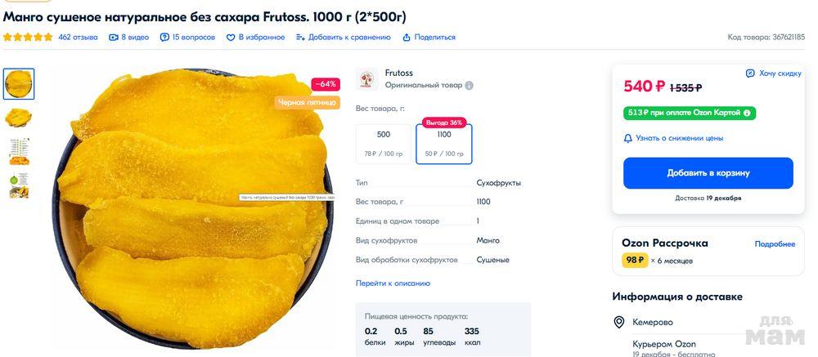This screenshot has height=357, width=818.
Task: Open the third thumbnail with product info
Action: [19, 152]
